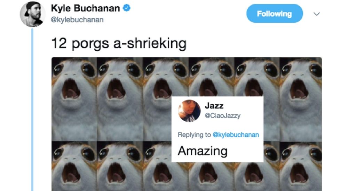Click Kyle Buchanan's profile avatar

point(33,14)
